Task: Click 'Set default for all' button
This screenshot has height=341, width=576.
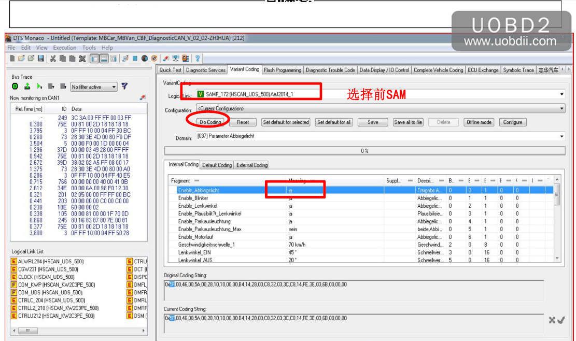Action: coord(334,122)
